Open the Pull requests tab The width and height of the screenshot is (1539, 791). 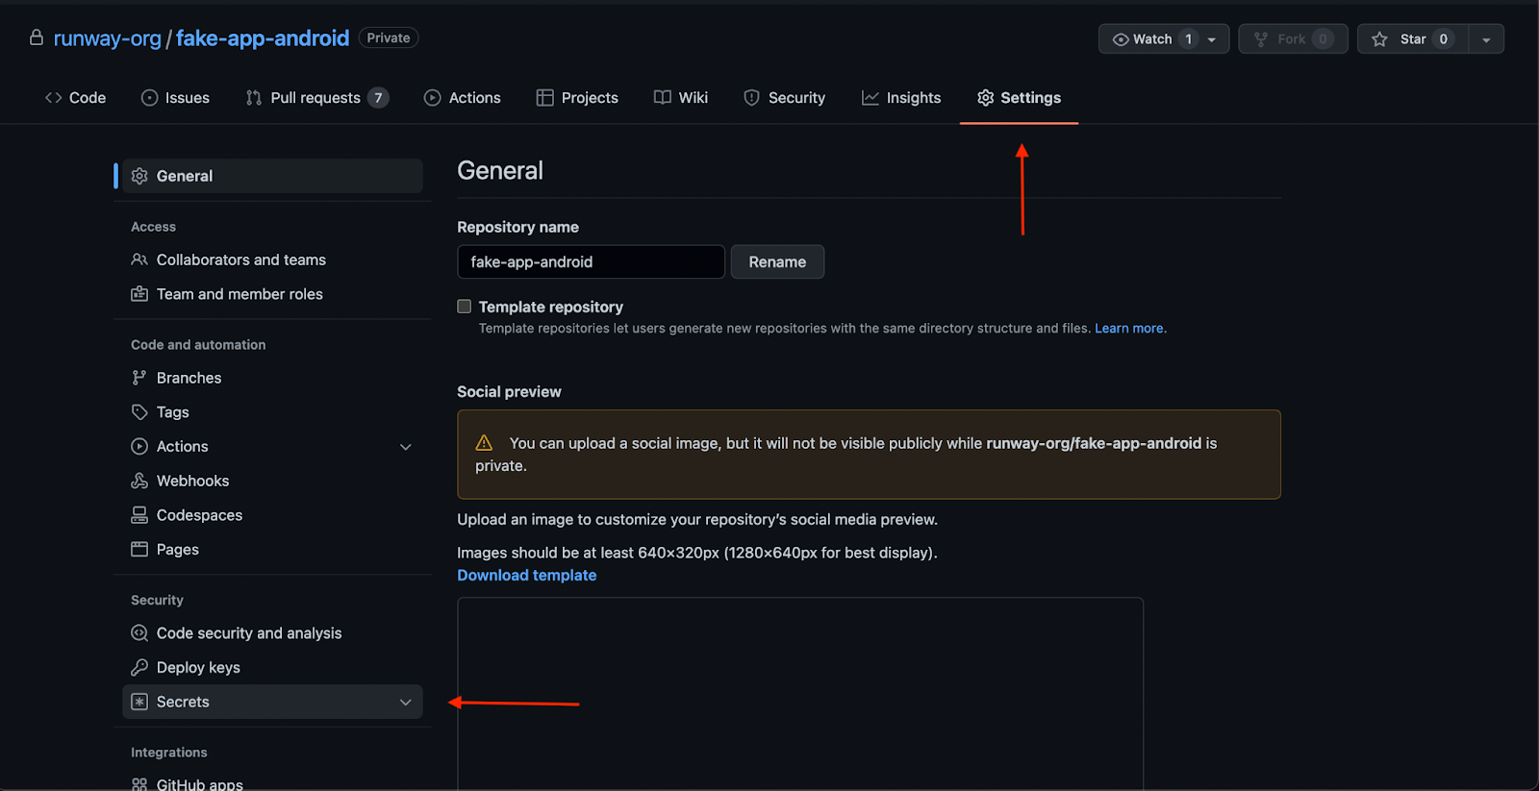[316, 97]
